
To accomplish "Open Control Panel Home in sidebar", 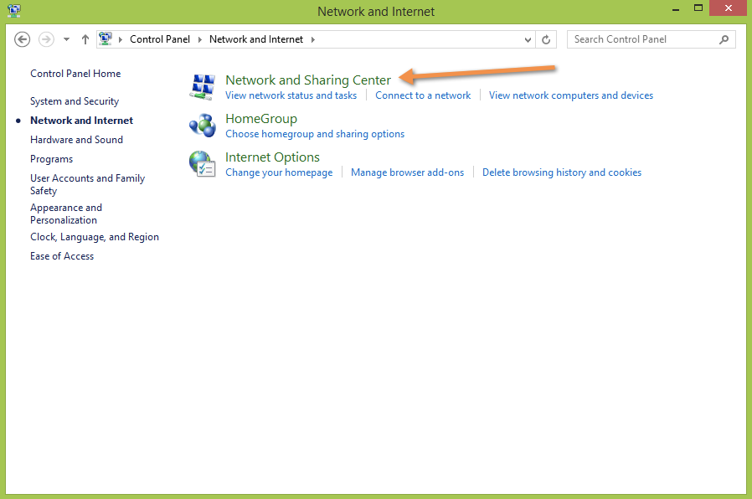I will pos(75,74).
